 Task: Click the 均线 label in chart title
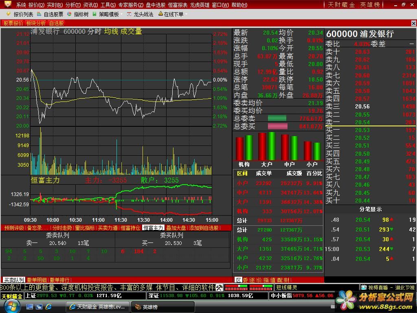(111, 31)
